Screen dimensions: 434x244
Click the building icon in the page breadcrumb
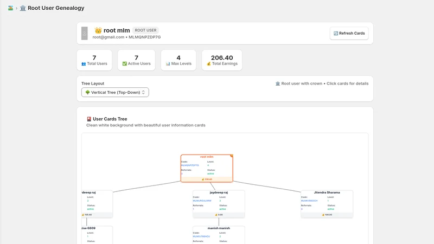point(23,8)
